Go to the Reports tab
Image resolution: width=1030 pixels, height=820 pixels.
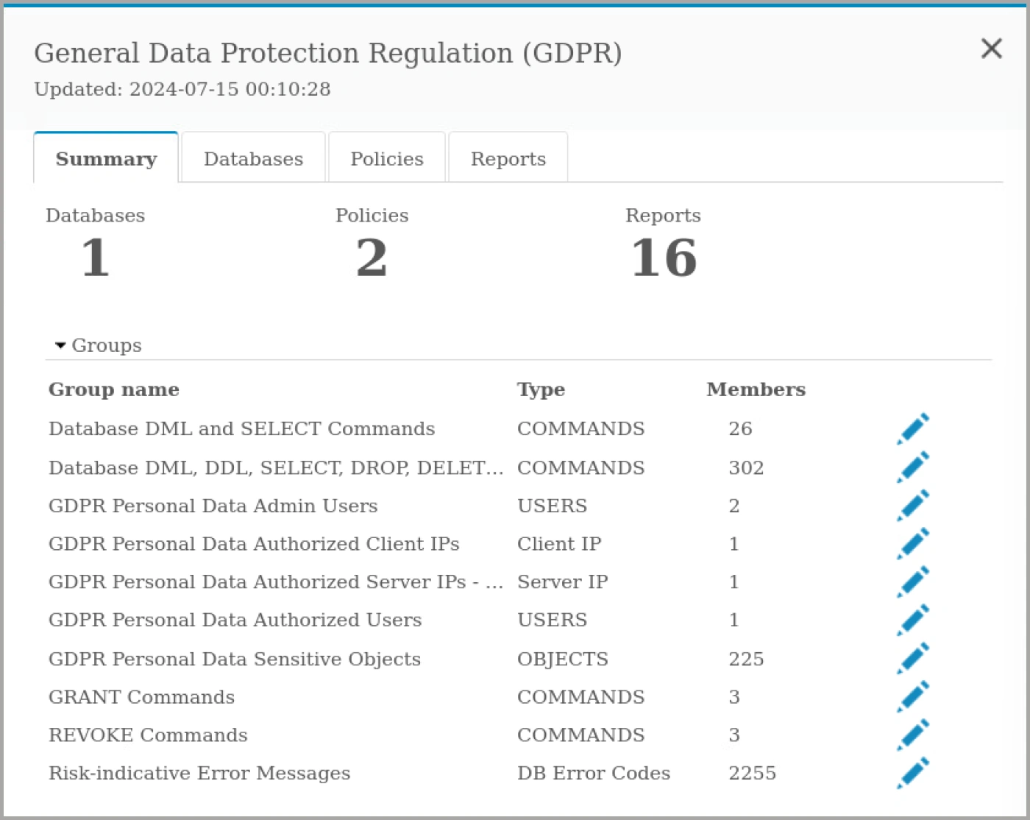pyautogui.click(x=508, y=158)
